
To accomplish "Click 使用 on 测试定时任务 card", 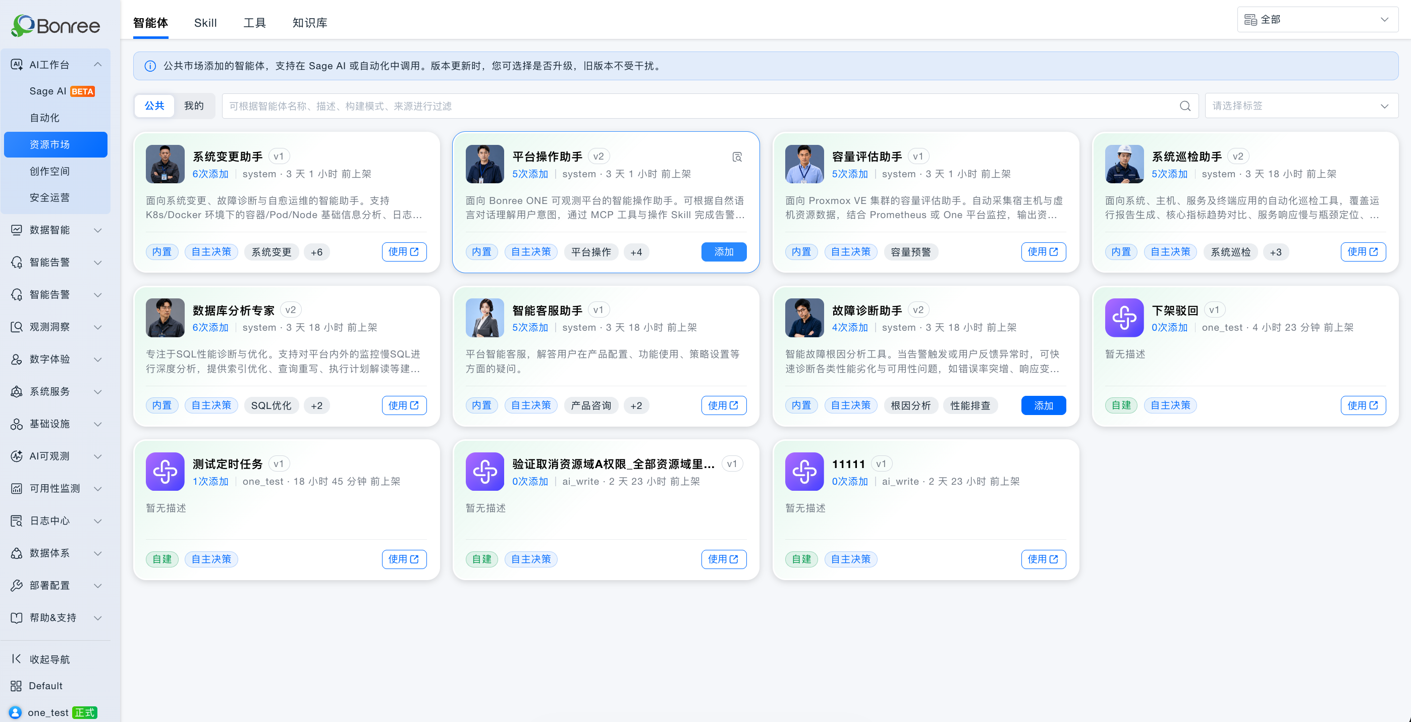I will point(404,559).
